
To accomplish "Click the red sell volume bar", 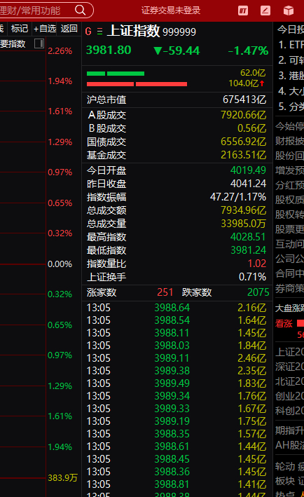I will 137,84.
